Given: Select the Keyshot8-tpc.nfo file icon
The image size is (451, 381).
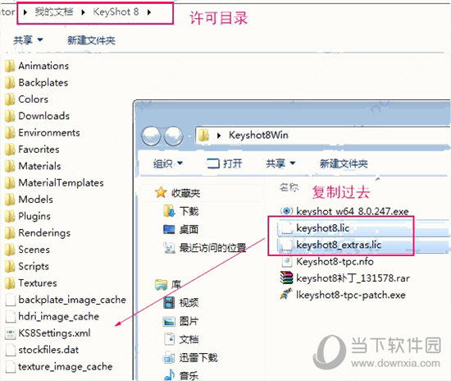Looking at the screenshot, I should [287, 261].
